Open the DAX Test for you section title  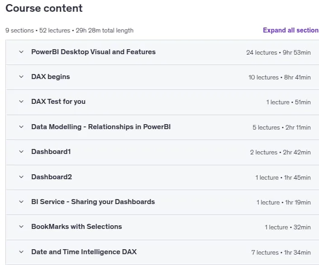click(58, 102)
